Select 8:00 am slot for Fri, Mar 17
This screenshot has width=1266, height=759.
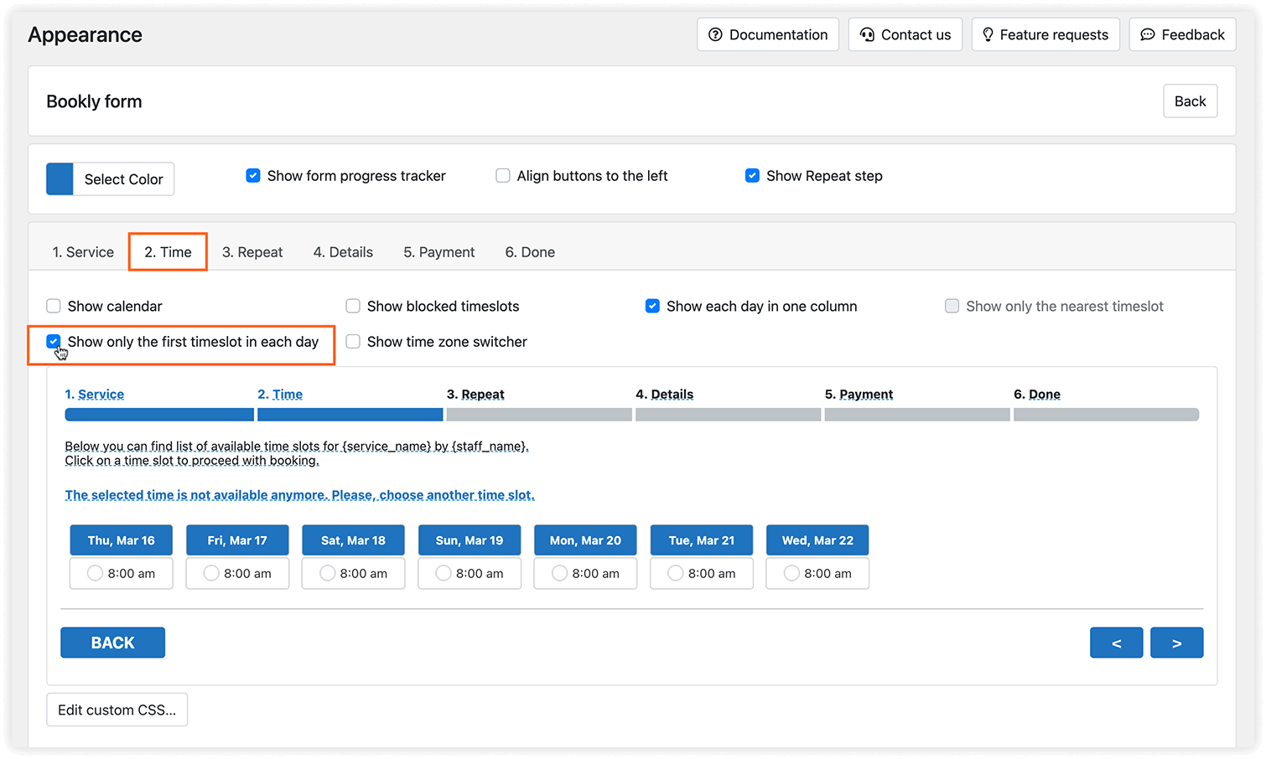tap(237, 573)
